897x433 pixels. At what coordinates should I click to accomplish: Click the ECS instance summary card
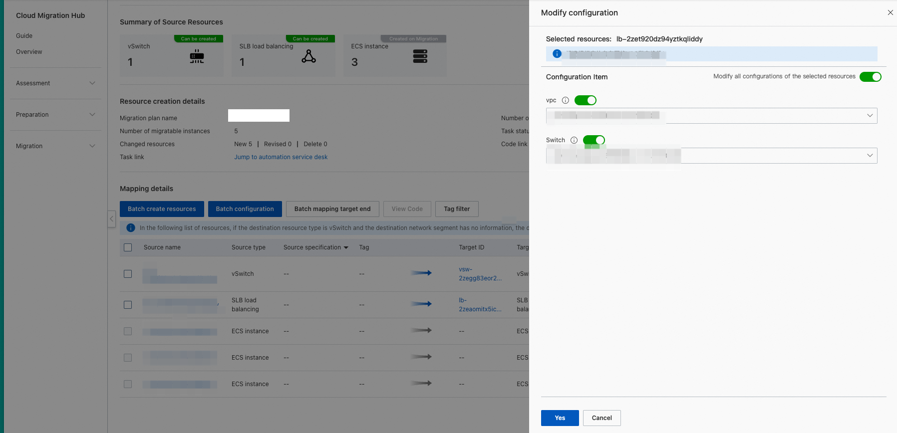395,55
